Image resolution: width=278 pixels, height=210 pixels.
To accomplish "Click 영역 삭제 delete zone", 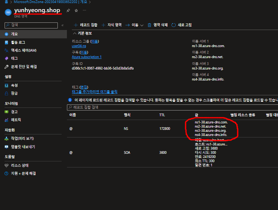I will coord(157,25).
